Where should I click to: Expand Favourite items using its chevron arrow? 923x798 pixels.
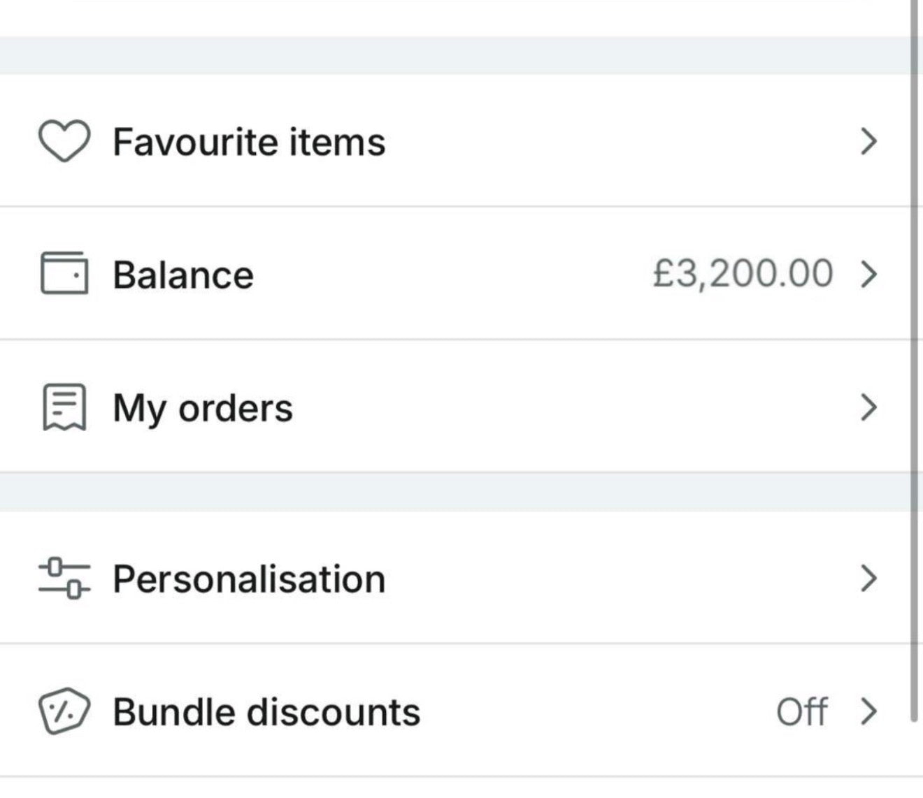point(868,141)
